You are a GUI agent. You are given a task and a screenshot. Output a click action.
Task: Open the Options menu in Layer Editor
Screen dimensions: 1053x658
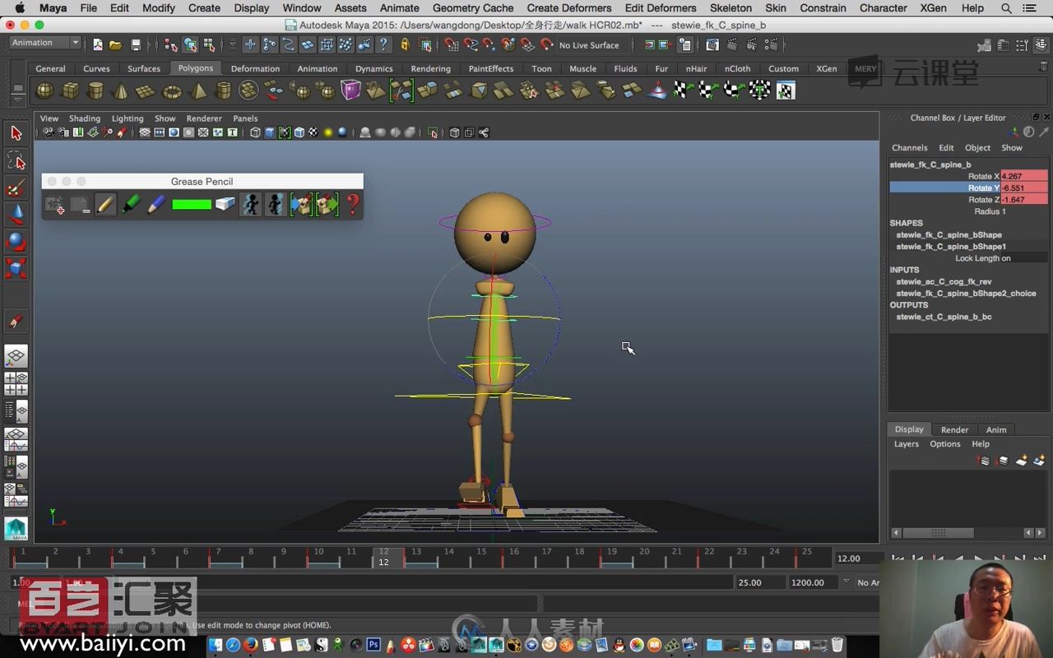pos(945,444)
